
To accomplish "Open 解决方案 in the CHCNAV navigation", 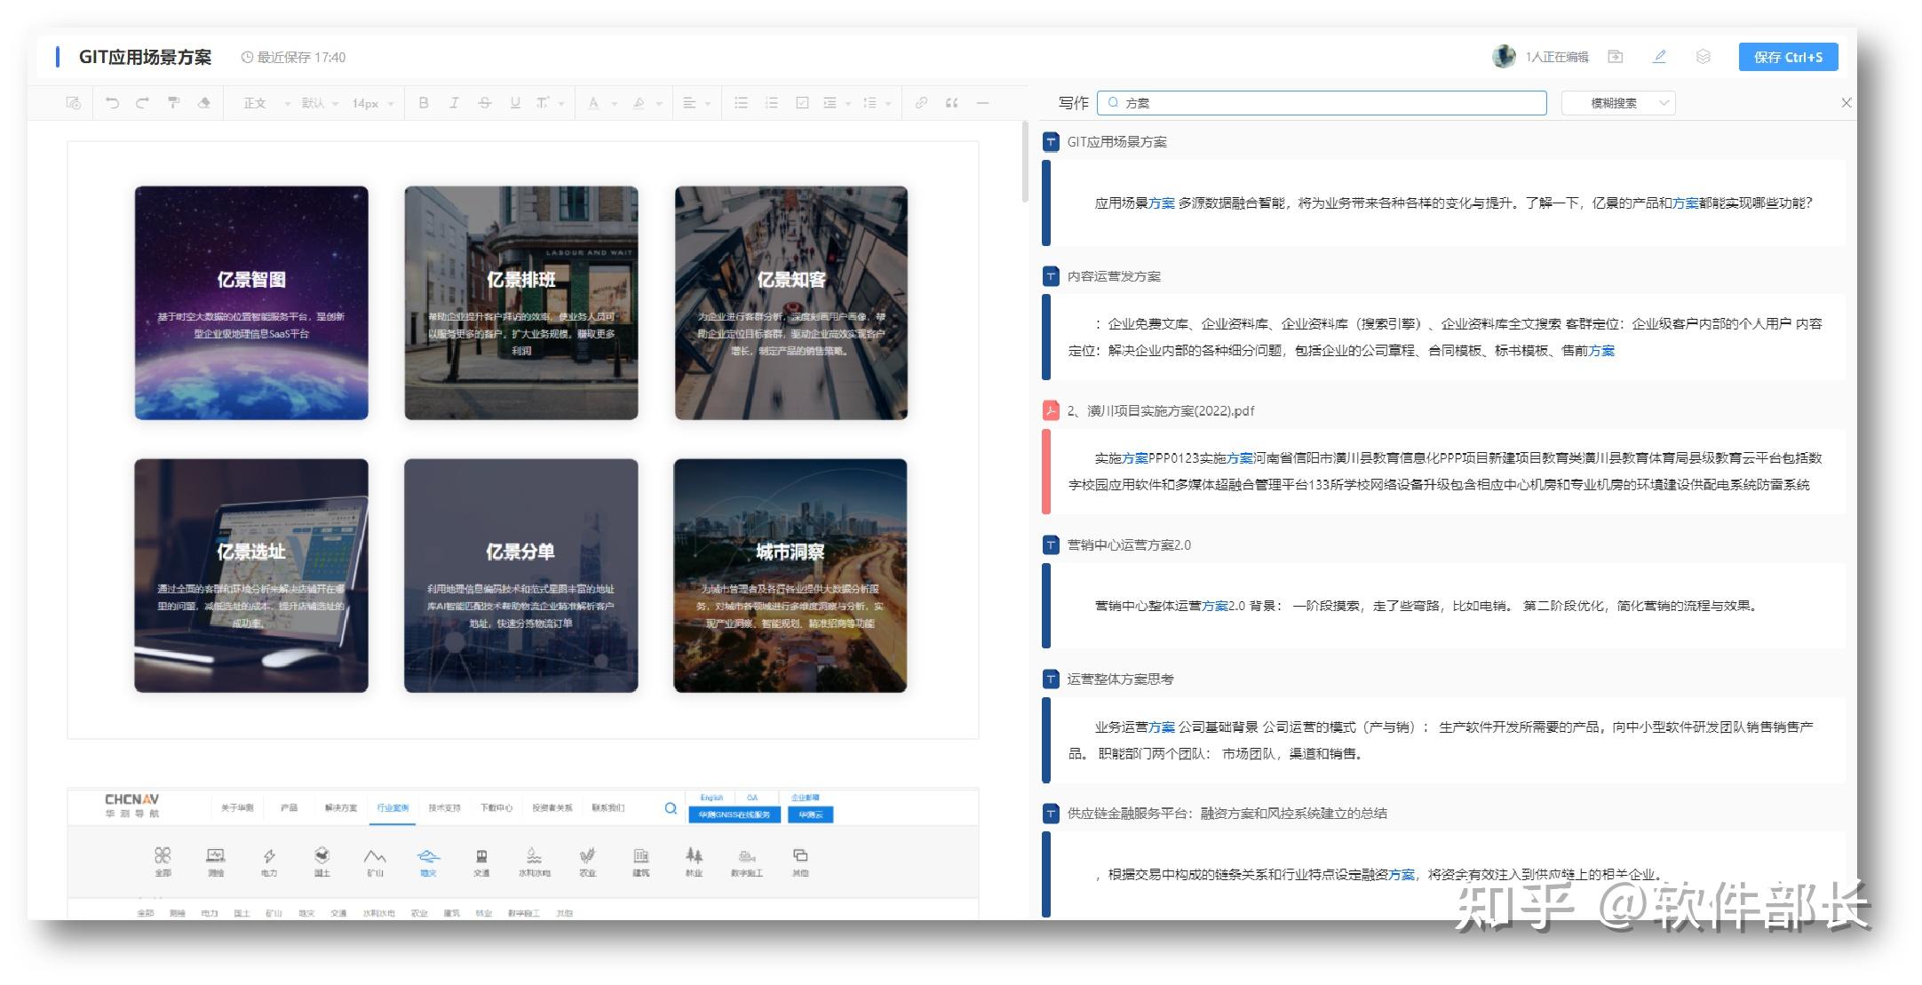I will point(340,808).
